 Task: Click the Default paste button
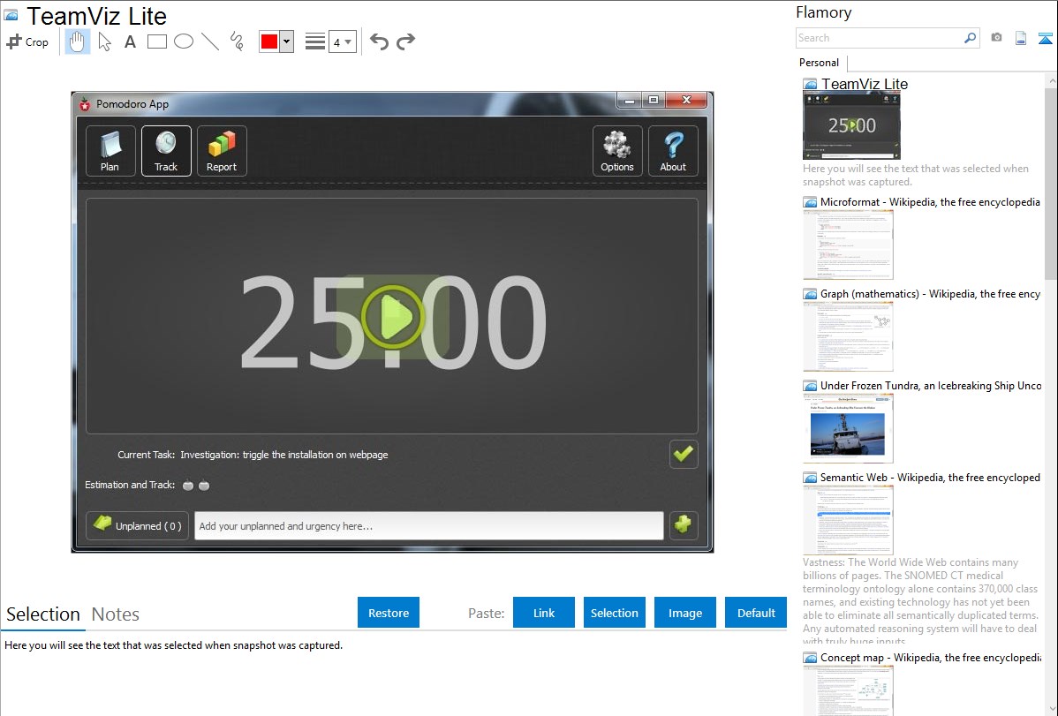pos(756,613)
